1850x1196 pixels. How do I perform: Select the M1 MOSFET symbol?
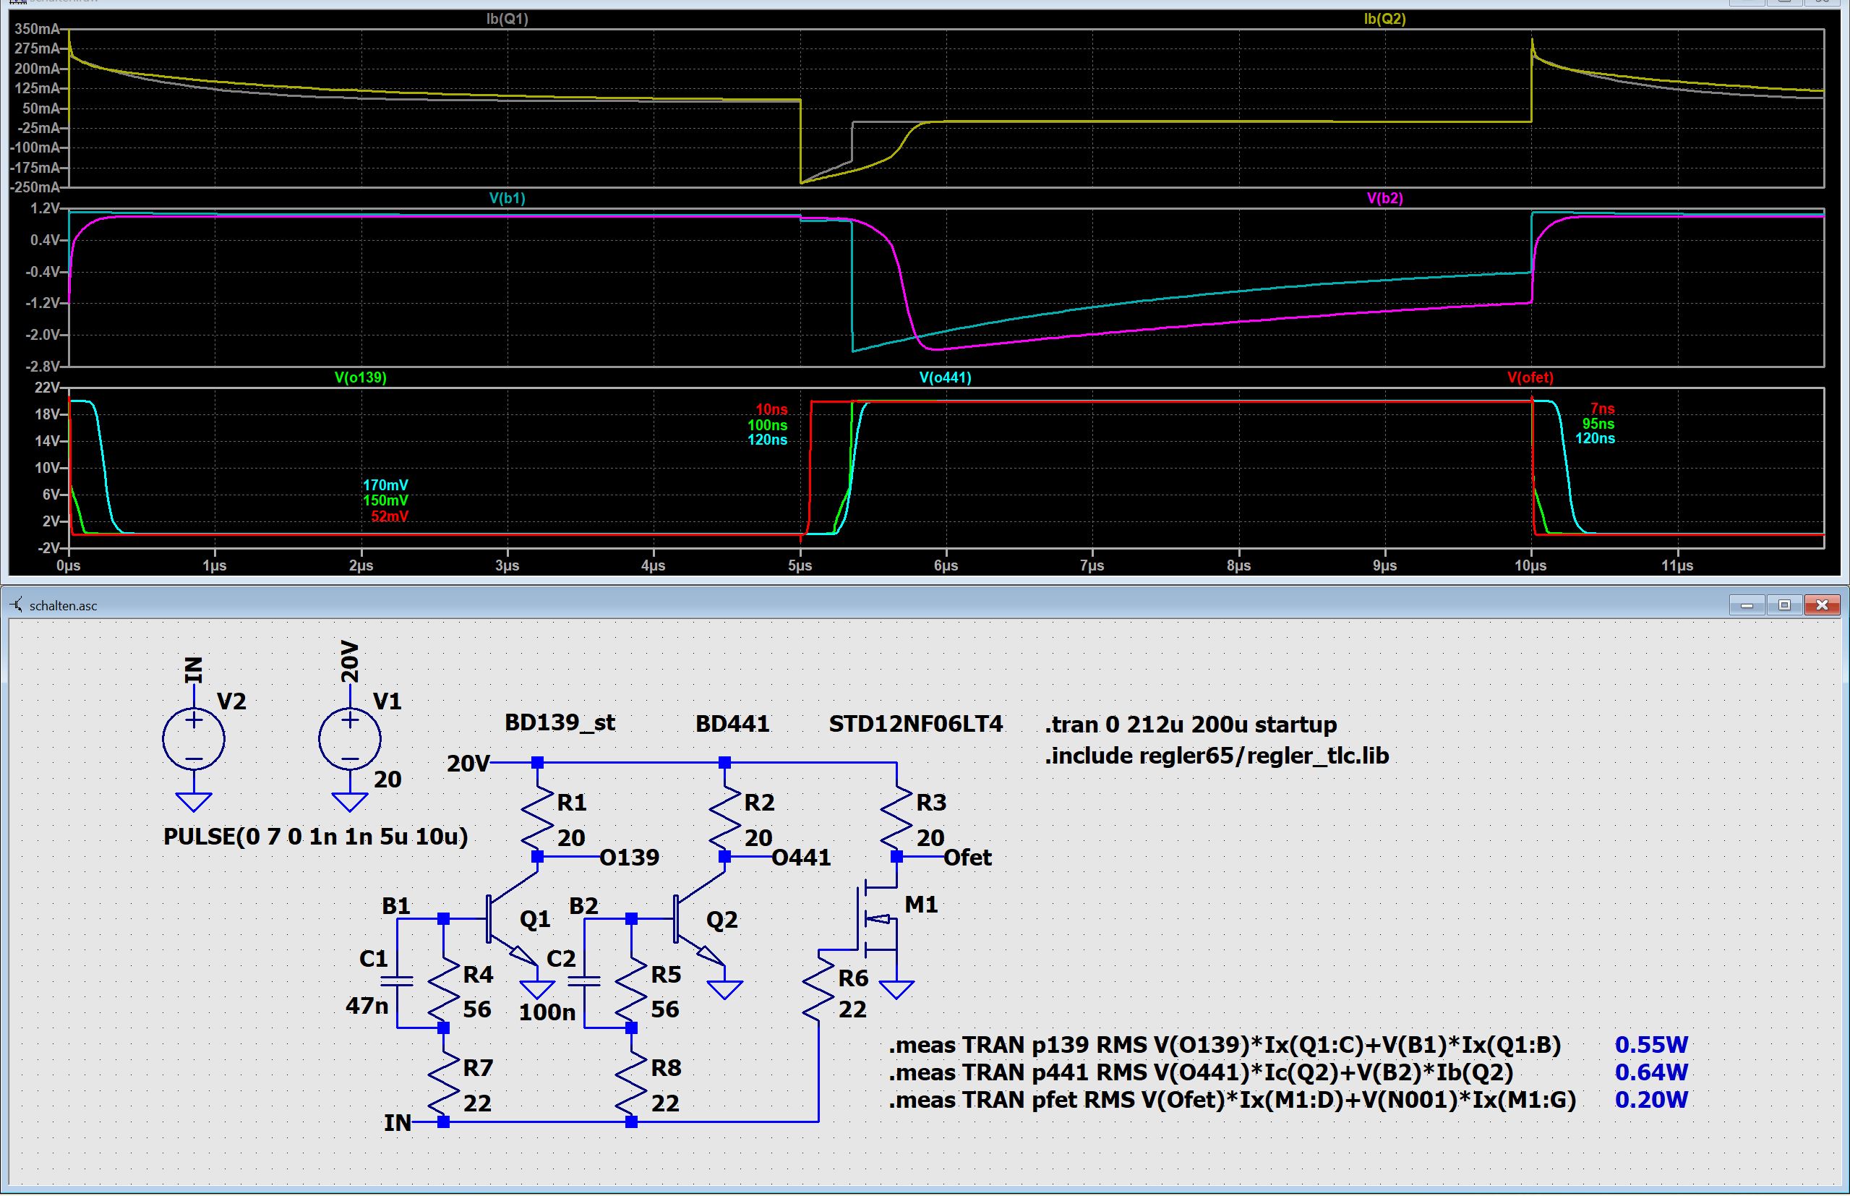877,921
